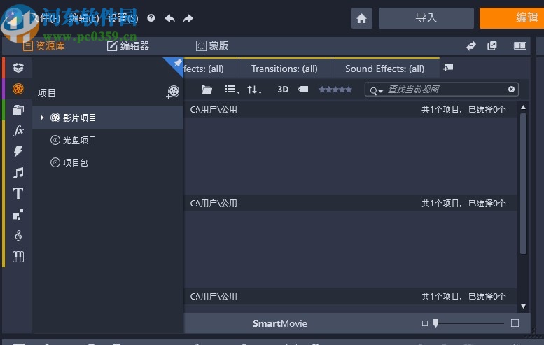Screen dimensions: 544x345
Task: Click the library scroll up arrow
Action: tap(523, 107)
